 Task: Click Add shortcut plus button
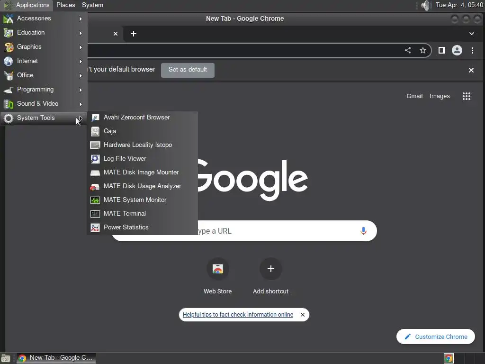click(x=270, y=269)
